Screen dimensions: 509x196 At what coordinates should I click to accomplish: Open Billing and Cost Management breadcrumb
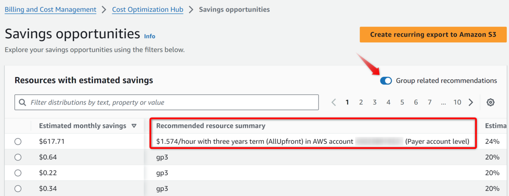coord(50,9)
